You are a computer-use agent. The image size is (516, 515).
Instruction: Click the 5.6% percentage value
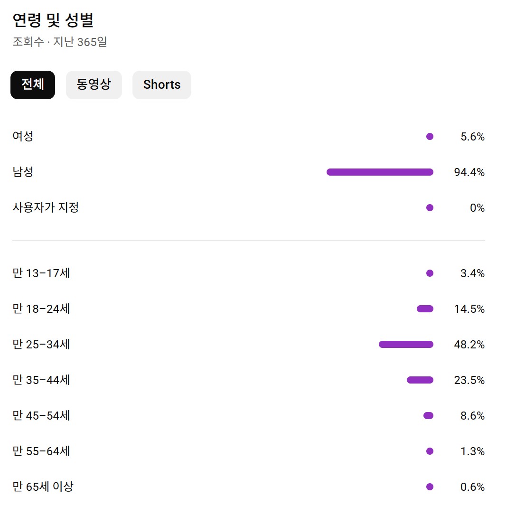click(x=472, y=137)
